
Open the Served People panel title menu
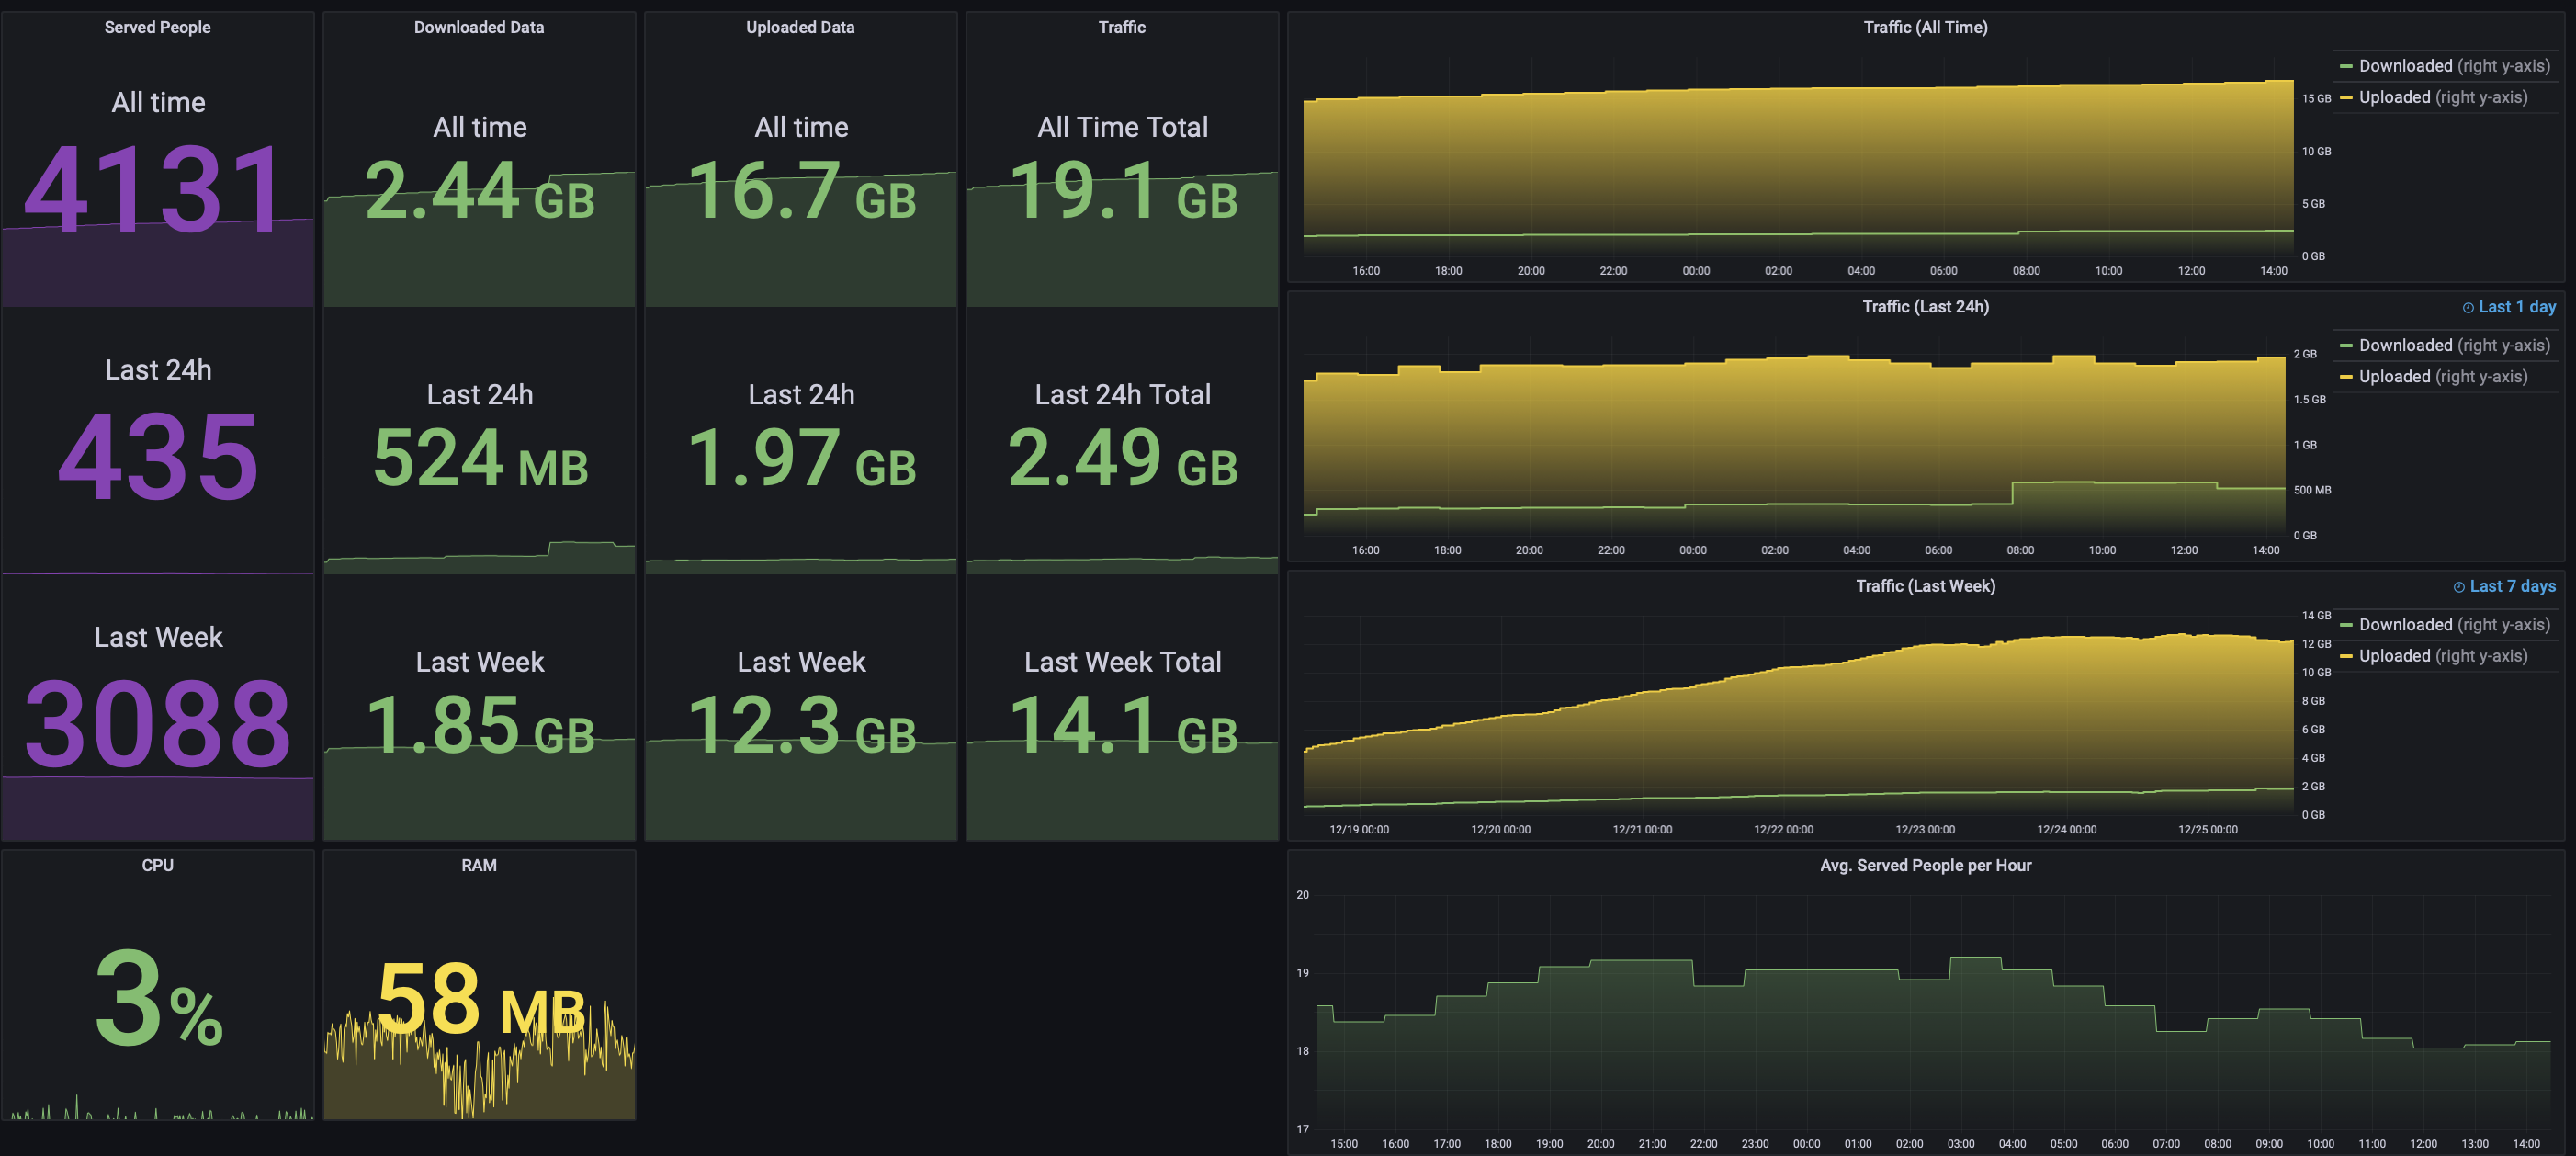[x=157, y=27]
